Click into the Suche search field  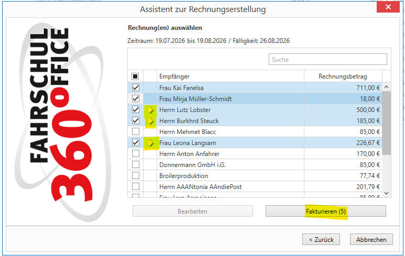[x=328, y=59]
